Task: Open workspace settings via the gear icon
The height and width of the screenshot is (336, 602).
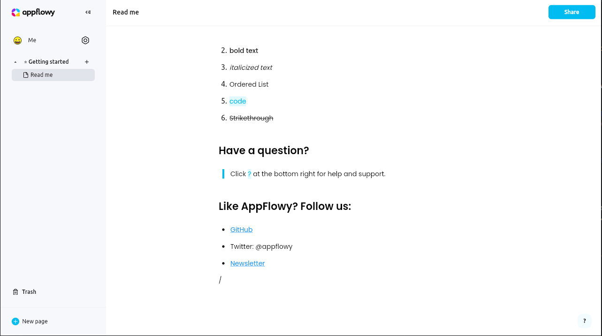Action: (85, 40)
